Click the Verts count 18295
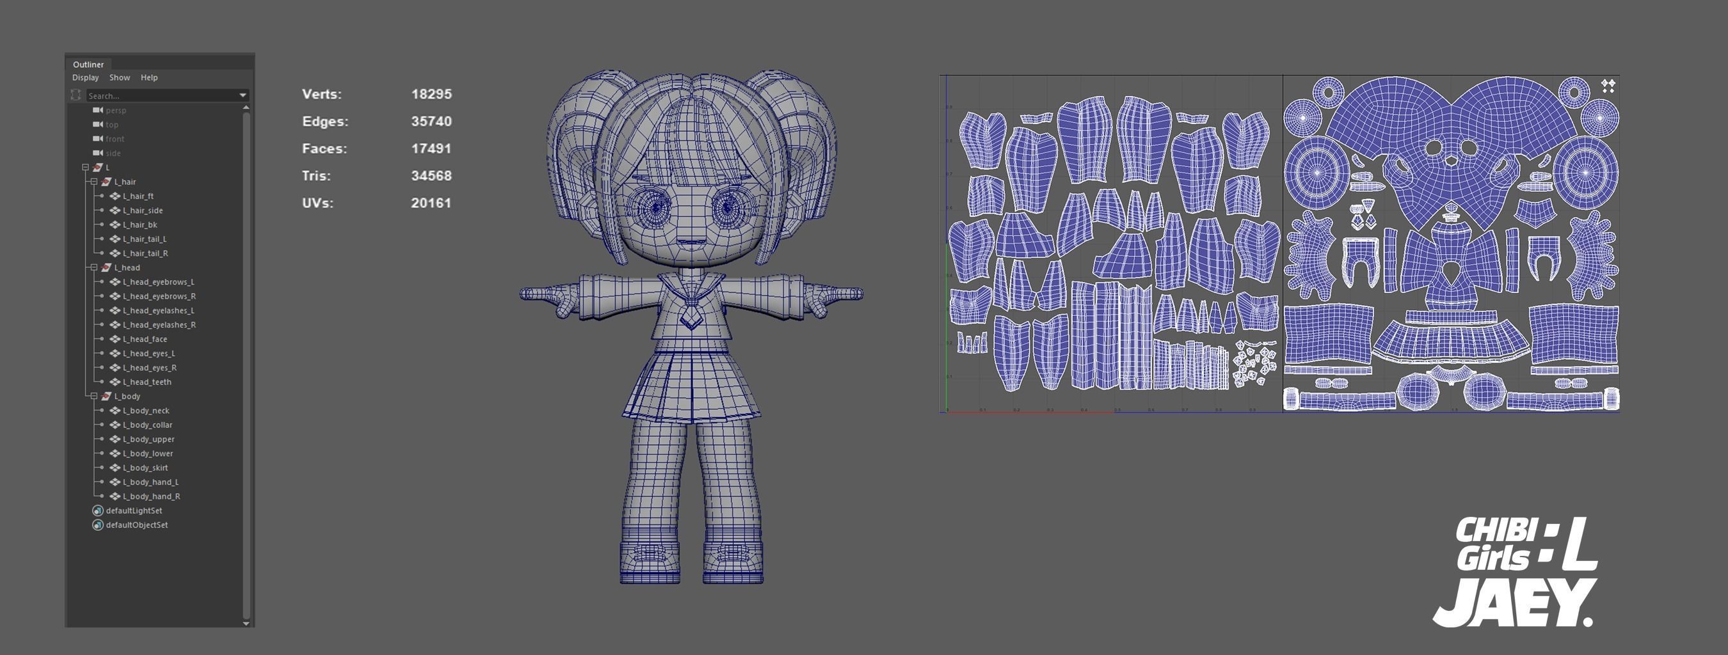Screen dimensions: 1728x655 431,95
